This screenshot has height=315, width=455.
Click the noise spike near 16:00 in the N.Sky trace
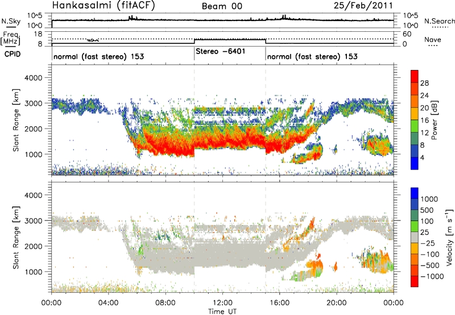[284, 17]
